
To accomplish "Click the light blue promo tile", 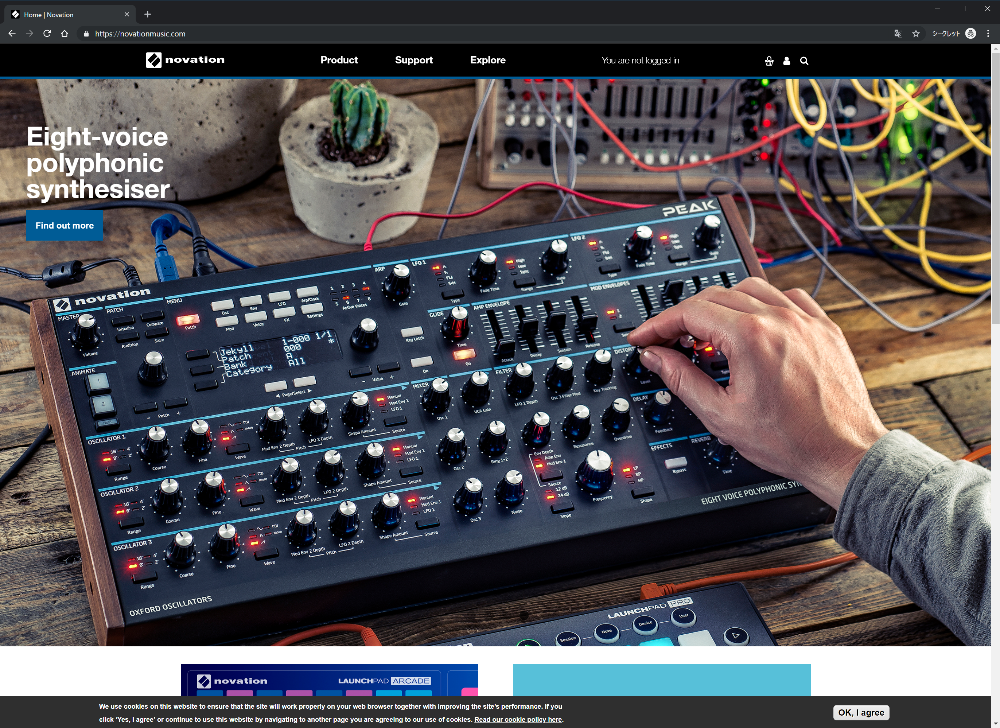I will (x=662, y=680).
